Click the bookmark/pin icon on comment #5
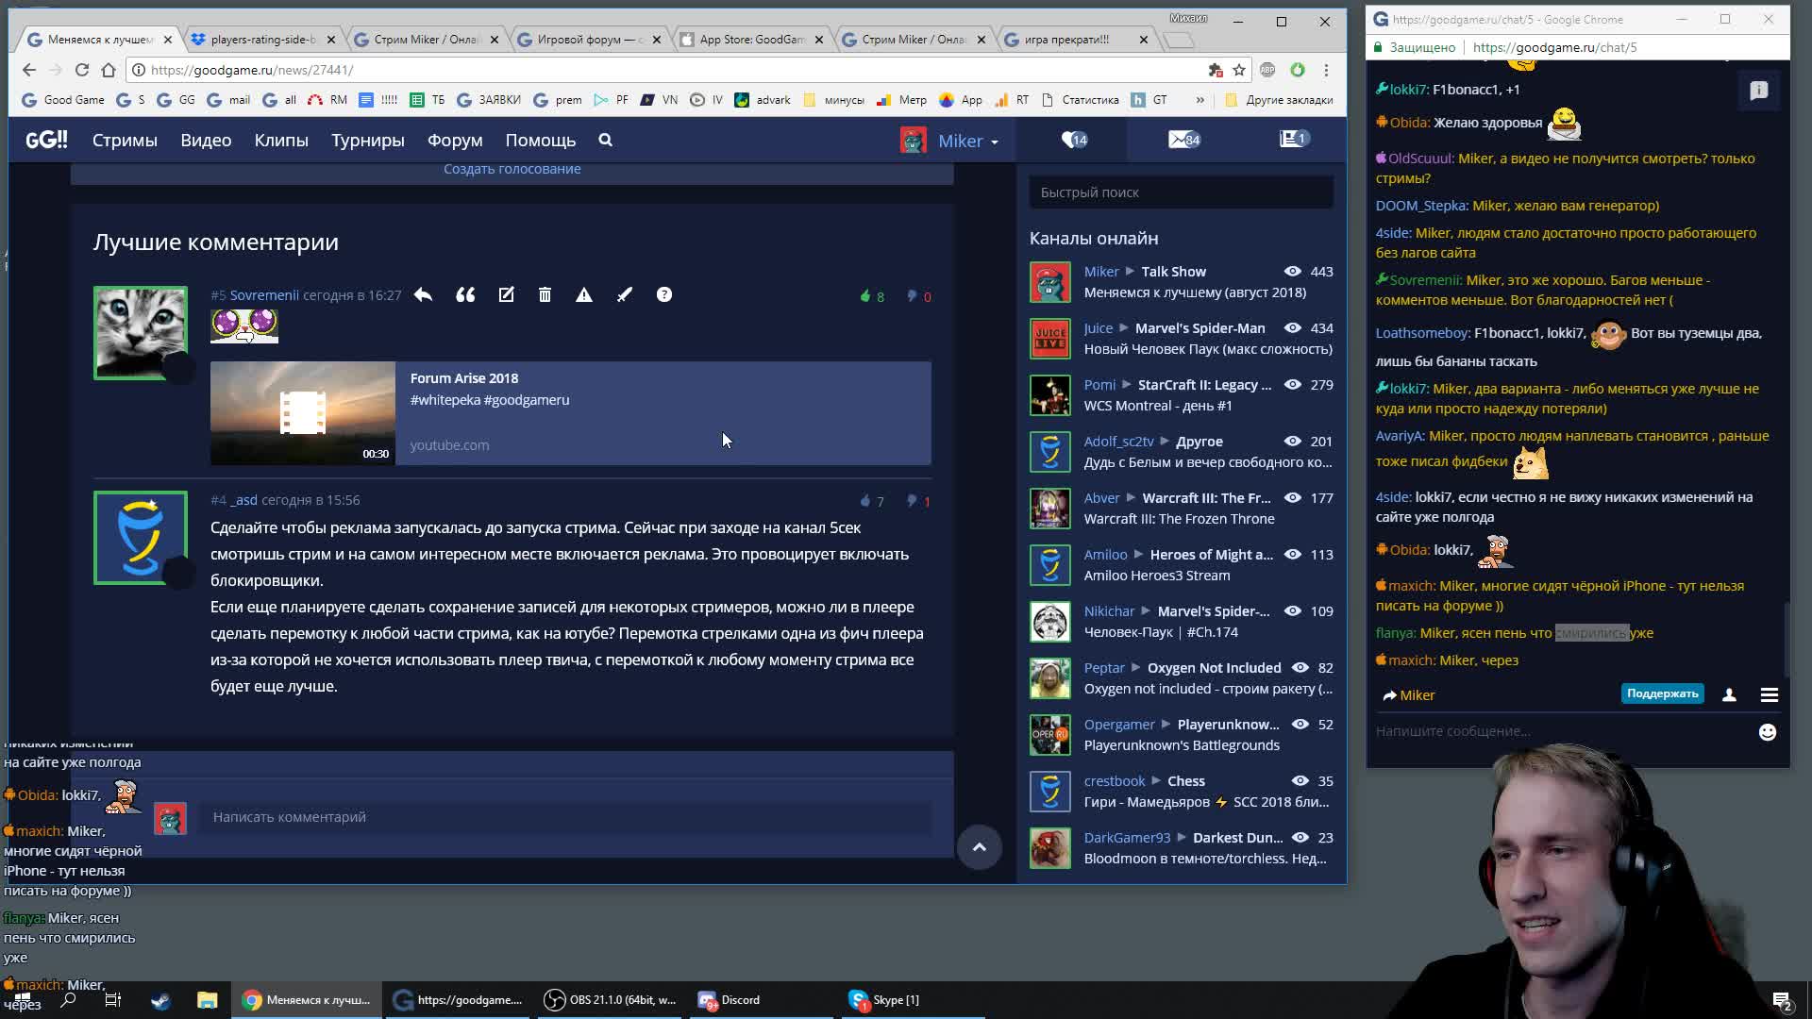Image resolution: width=1812 pixels, height=1019 pixels. pyautogui.click(x=626, y=295)
